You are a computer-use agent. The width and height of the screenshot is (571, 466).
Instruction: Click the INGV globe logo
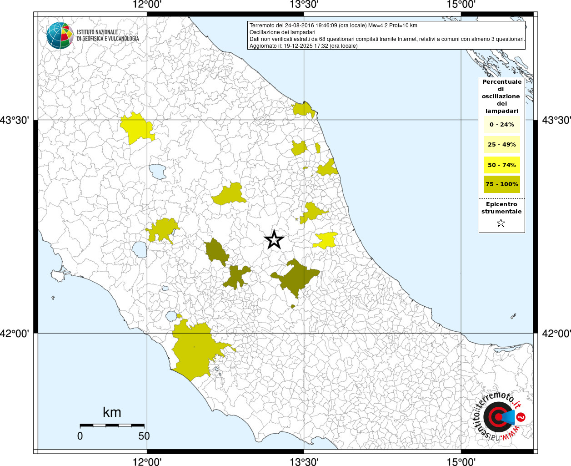click(60, 35)
